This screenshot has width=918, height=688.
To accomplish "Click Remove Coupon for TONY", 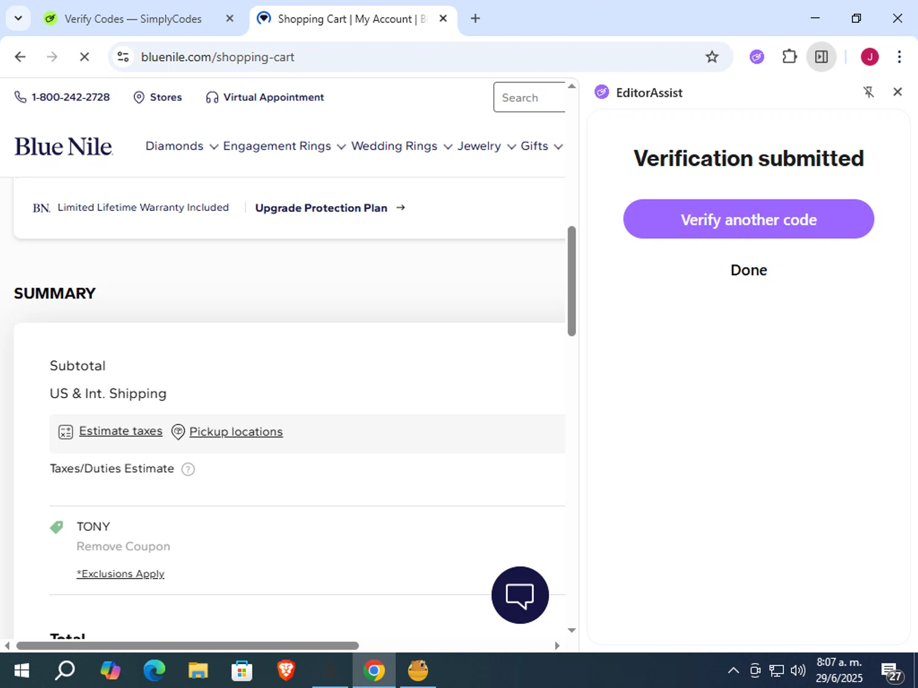I will (x=123, y=546).
